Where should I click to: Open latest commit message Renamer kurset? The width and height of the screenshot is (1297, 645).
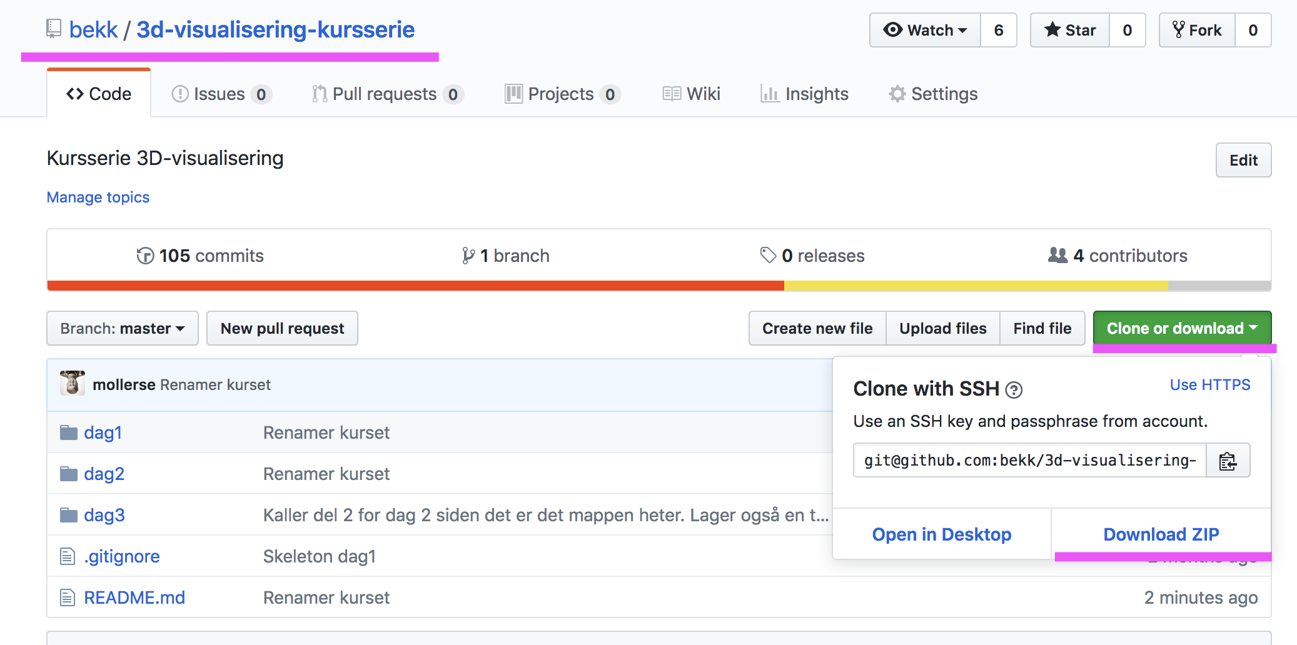216,384
